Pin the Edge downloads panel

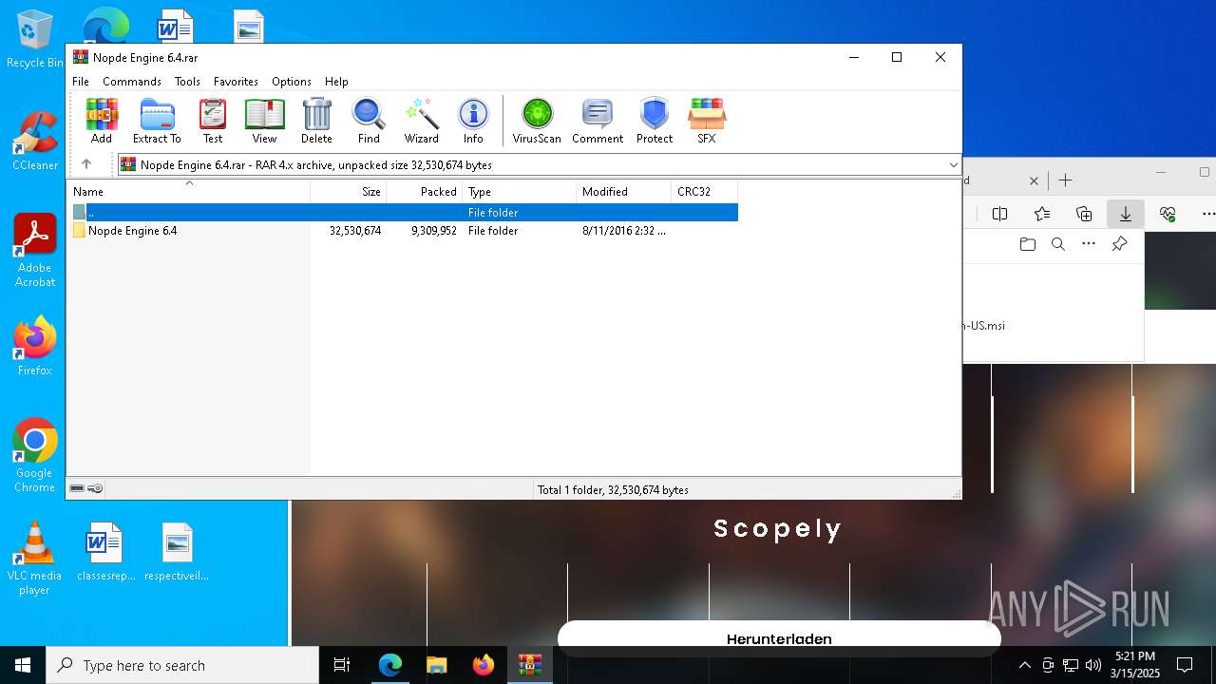[1119, 244]
